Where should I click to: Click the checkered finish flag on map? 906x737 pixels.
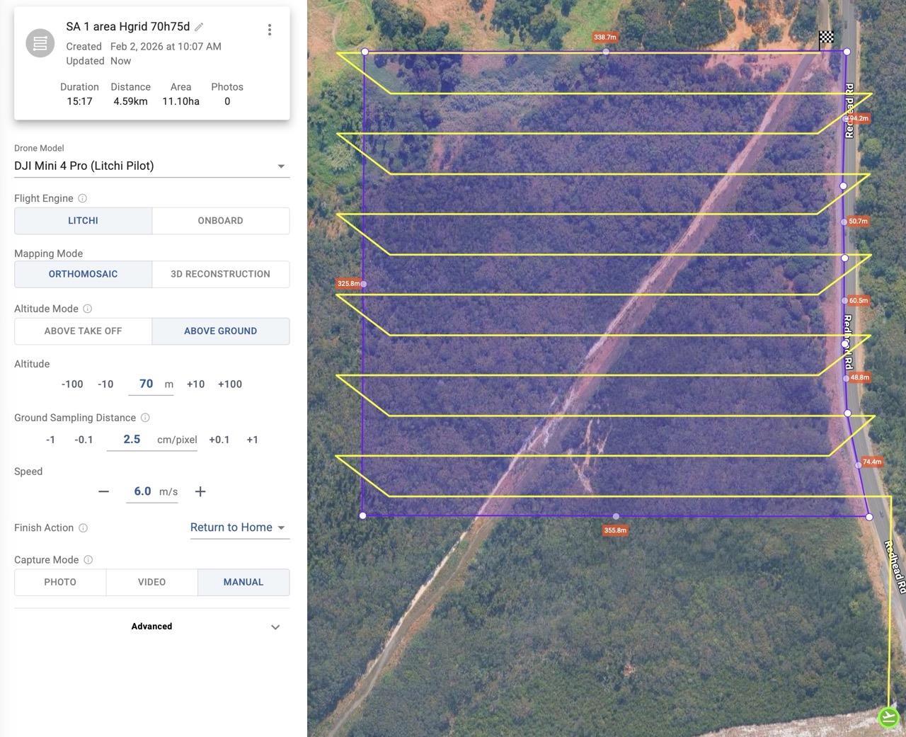[x=826, y=38]
